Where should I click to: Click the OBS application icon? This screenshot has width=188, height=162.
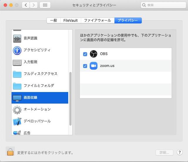click(93, 54)
